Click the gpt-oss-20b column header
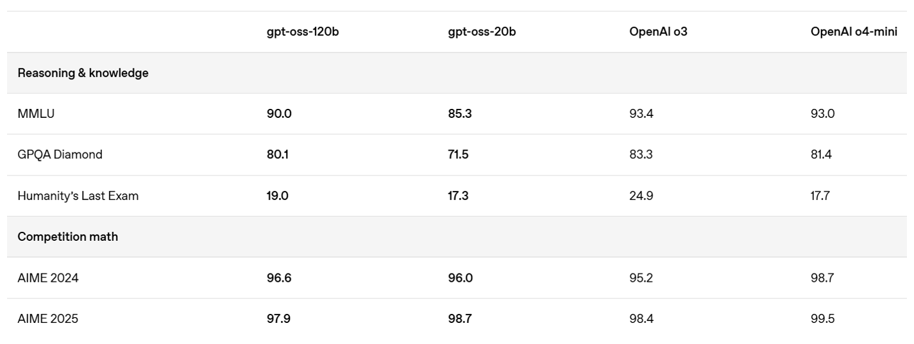Screen dimensions: 914x344 482,31
